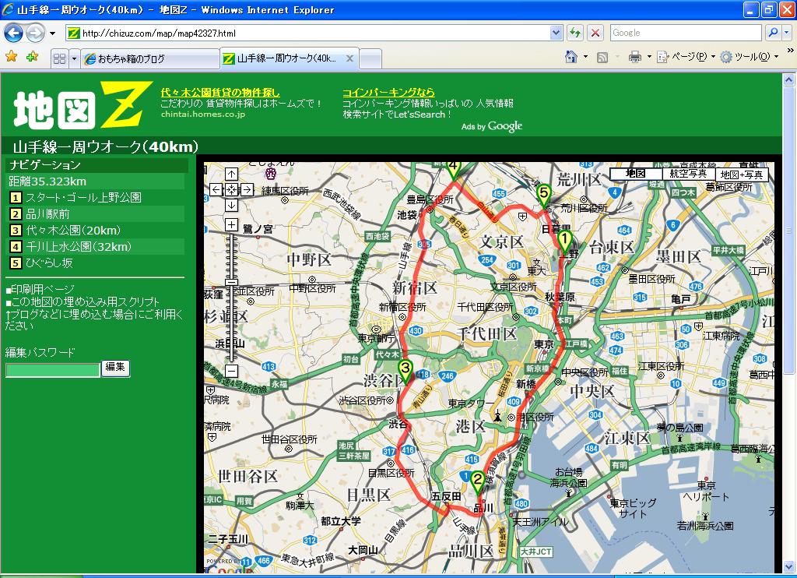Click the Home page icon
Screen dimensions: 797x578
[x=571, y=57]
